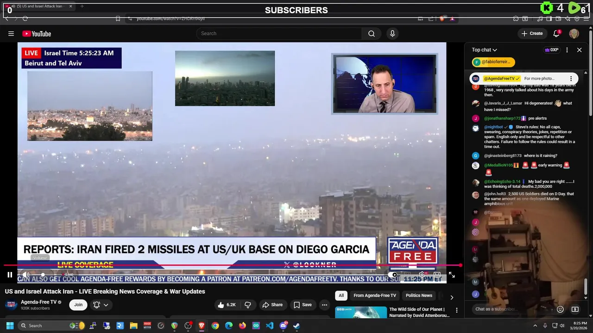Open browser extensions puzzle icon
Viewport: 593px width, 333px height.
click(516, 18)
